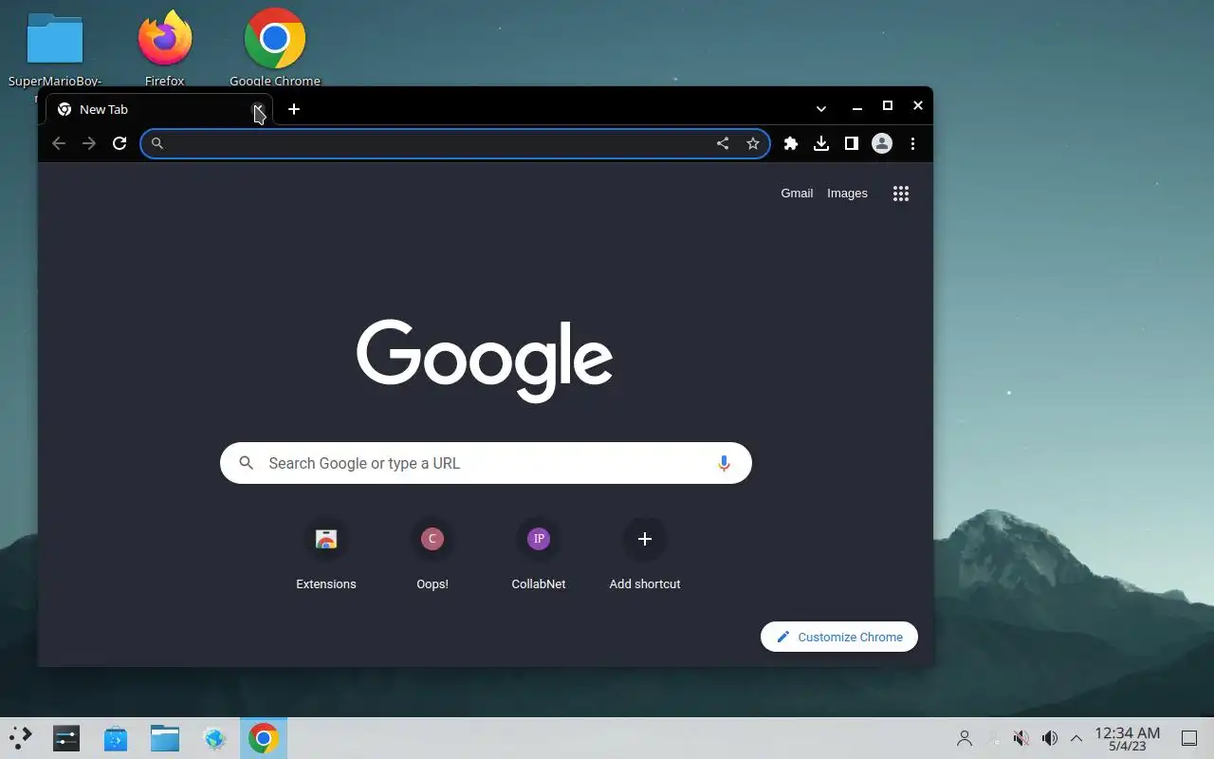Open the Images link
The image size is (1214, 759).
click(x=847, y=194)
